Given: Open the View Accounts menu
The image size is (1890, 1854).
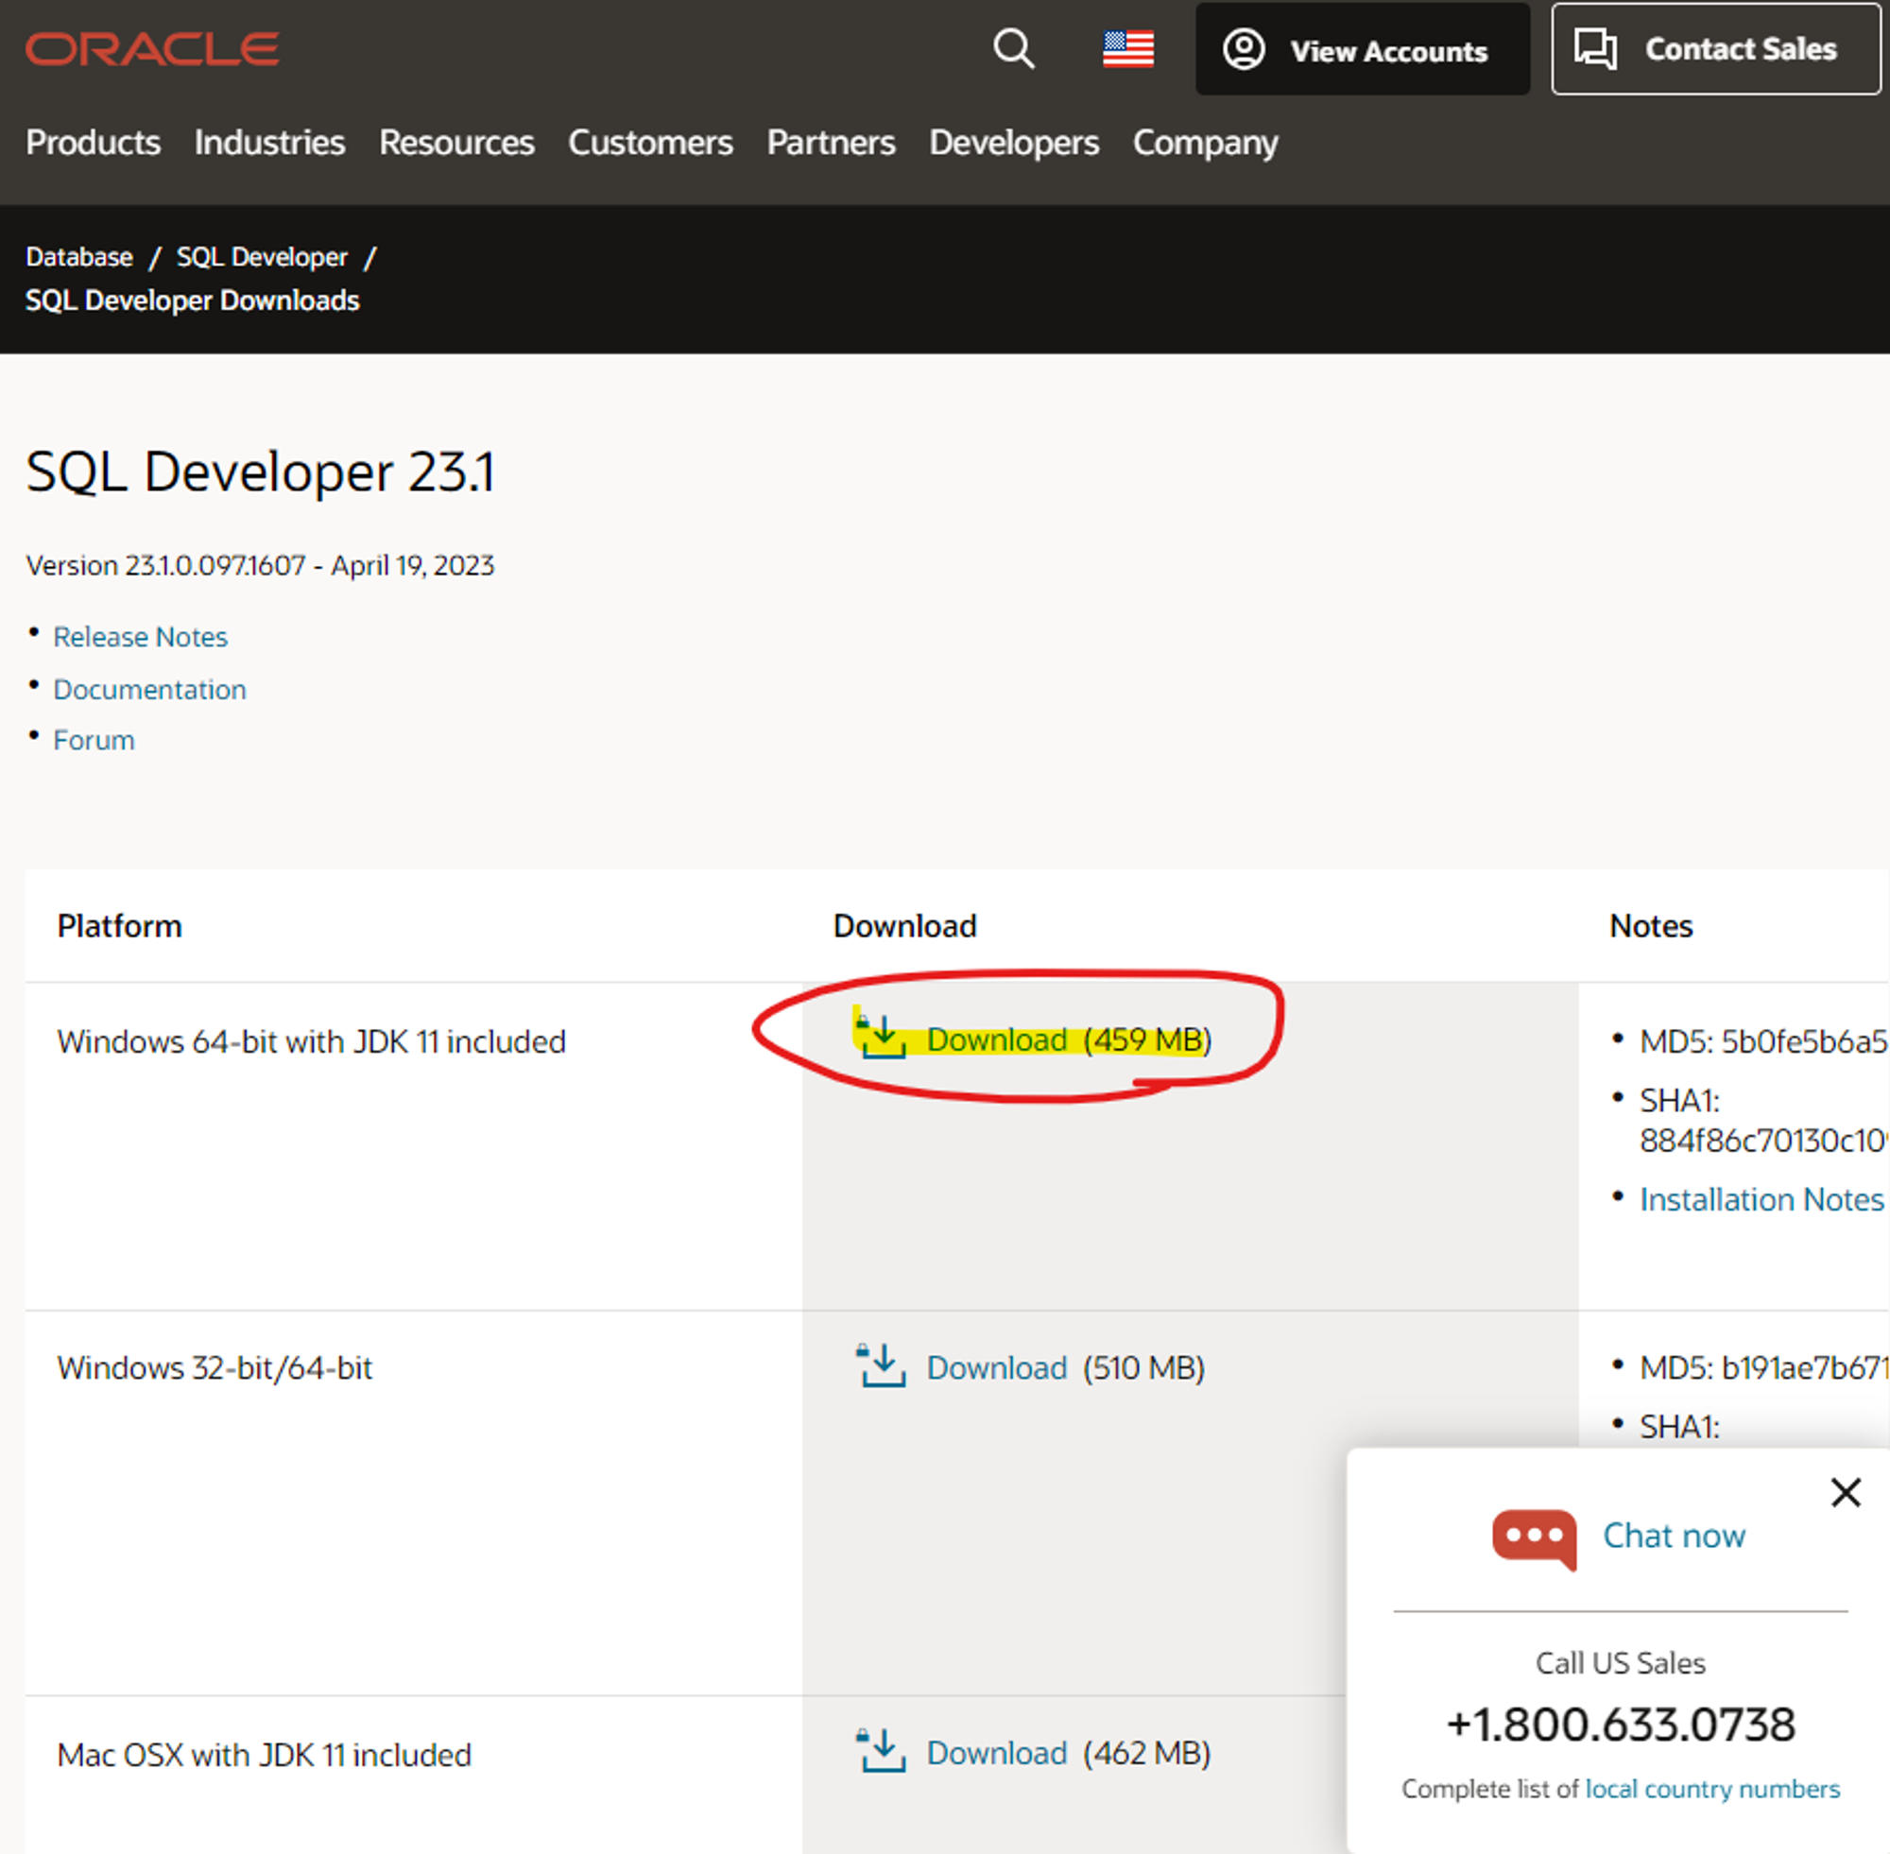Looking at the screenshot, I should pos(1361,50).
